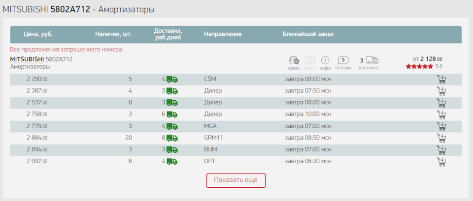Image resolution: width=473 pixels, height=201 pixels.
Task: Click page title MITSUBISHI 5802A712 - Амортизаторы
Action: tap(78, 10)
